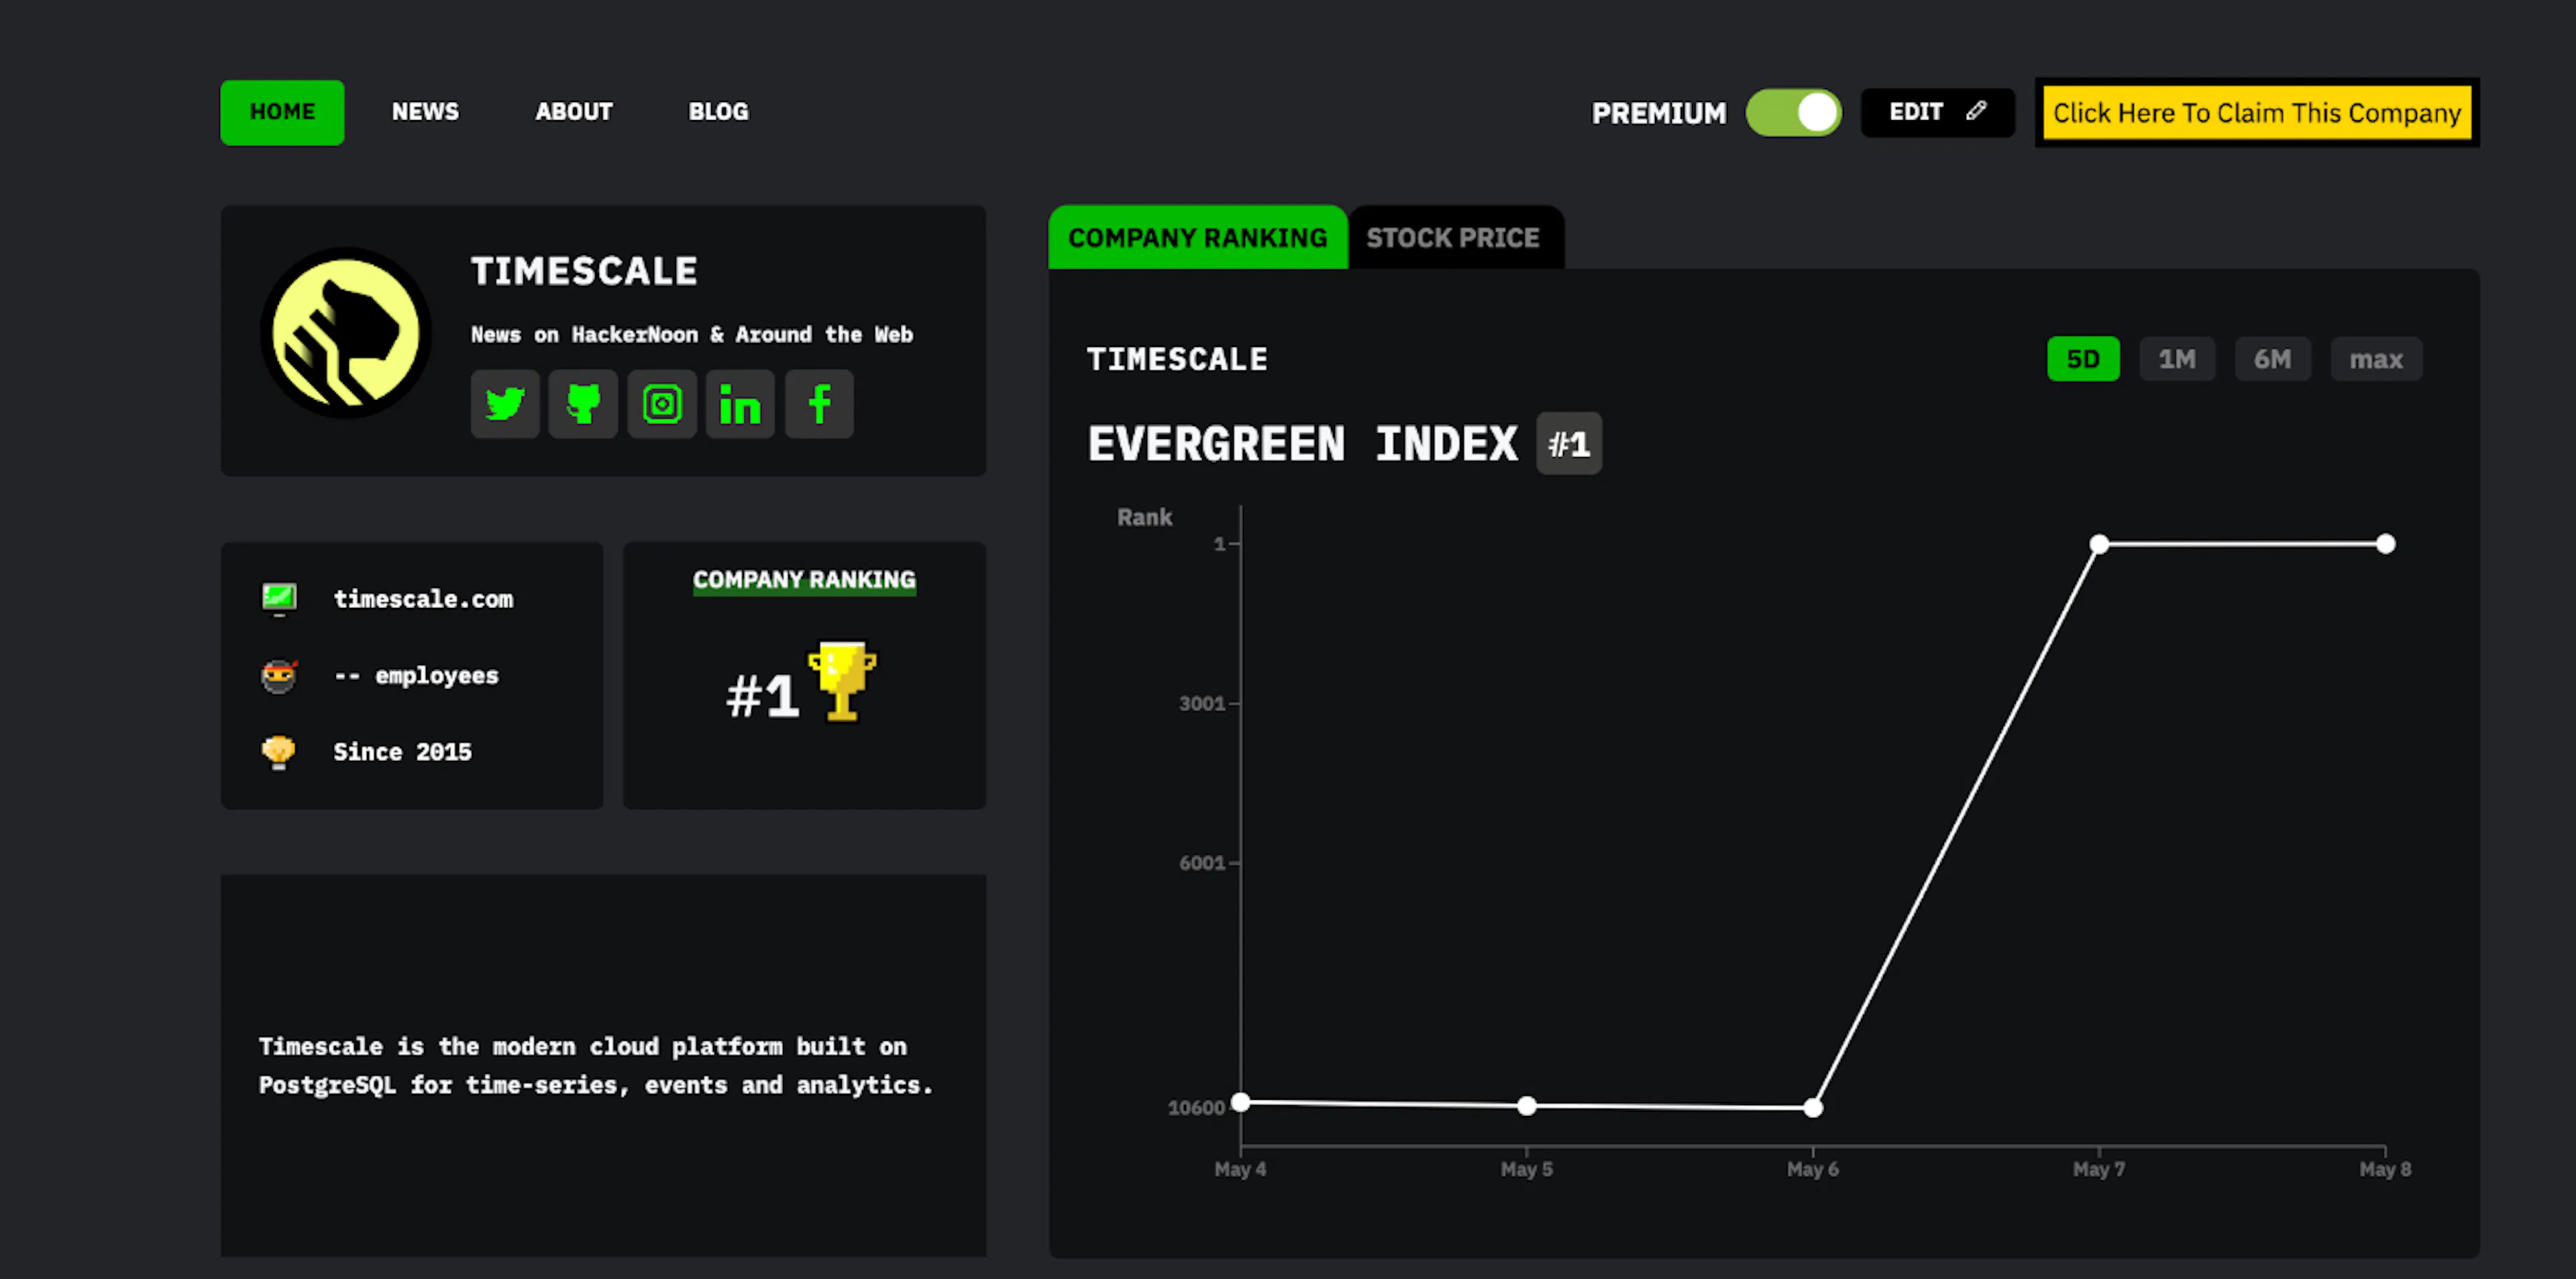2576x1279 pixels.
Task: Click the ninja face employees icon
Action: click(279, 676)
